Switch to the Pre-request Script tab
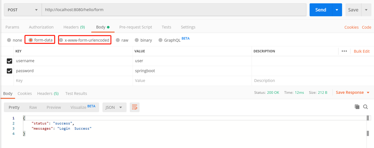The image size is (374, 148). coord(136,27)
